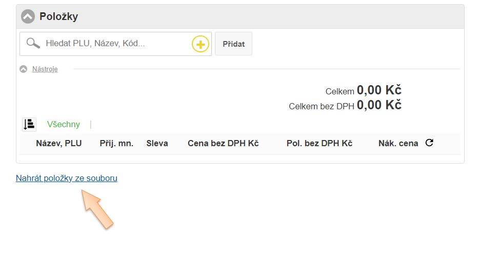498x258 pixels.
Task: Click the magnifier search icon
Action: pyautogui.click(x=33, y=43)
